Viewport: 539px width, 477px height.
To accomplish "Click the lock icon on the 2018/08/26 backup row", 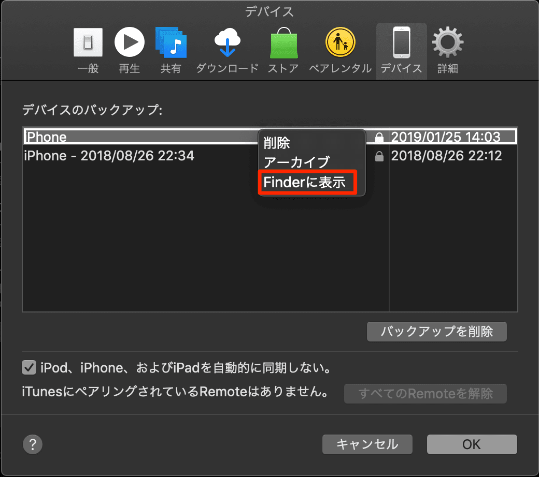I will (x=379, y=156).
